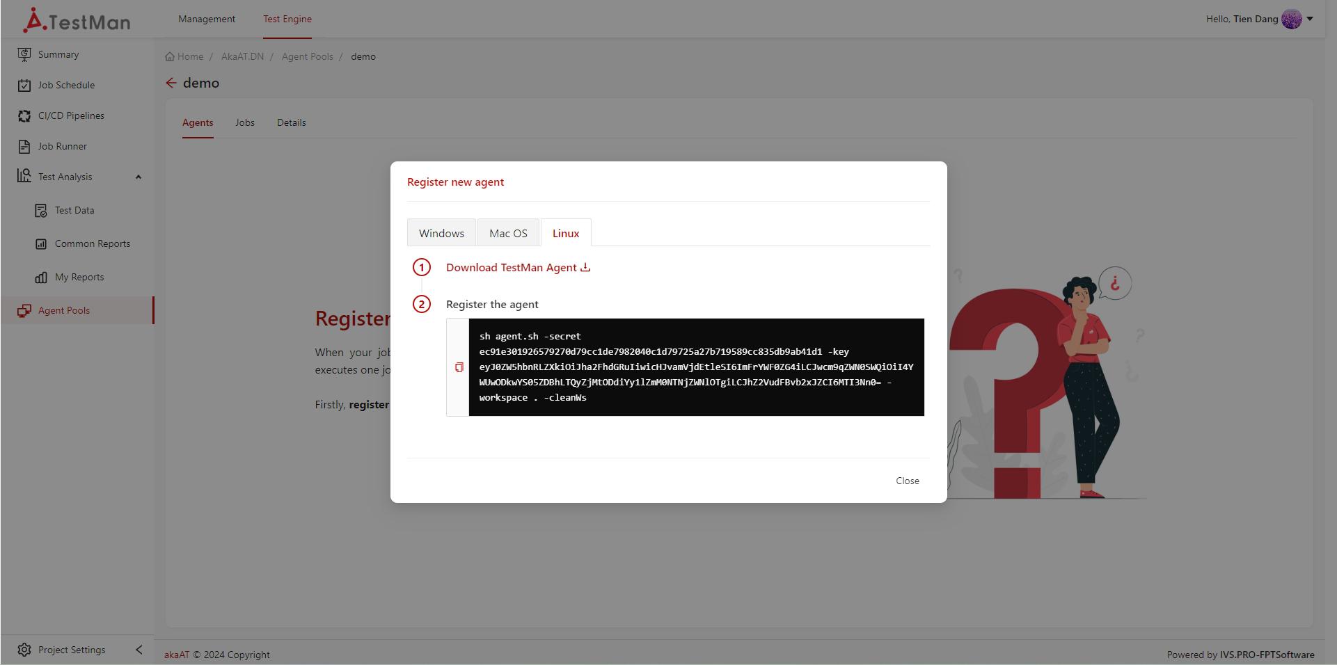Click the Project Settings gear icon
This screenshot has width=1337, height=665.
pos(24,650)
